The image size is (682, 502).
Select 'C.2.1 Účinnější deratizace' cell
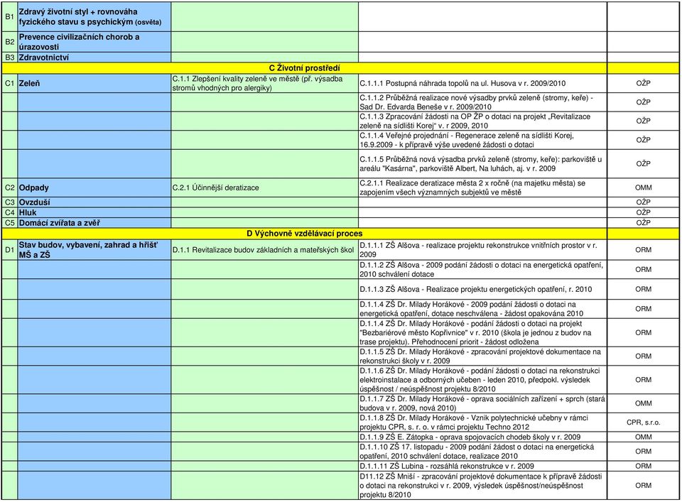tap(265, 187)
